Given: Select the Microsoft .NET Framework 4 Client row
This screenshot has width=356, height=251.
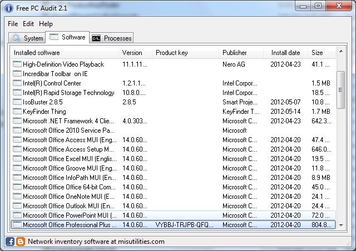Looking at the screenshot, I should tap(173, 121).
